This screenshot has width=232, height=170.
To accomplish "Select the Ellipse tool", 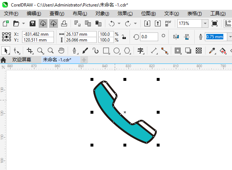I will pyautogui.click(x=117, y=51).
